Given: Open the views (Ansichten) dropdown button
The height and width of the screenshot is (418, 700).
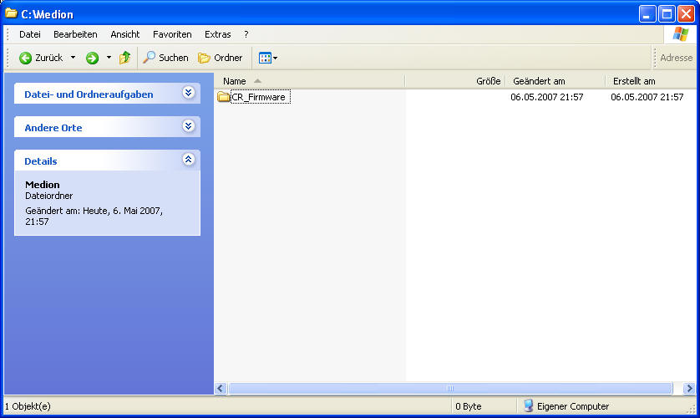Looking at the screenshot, I should (x=268, y=58).
